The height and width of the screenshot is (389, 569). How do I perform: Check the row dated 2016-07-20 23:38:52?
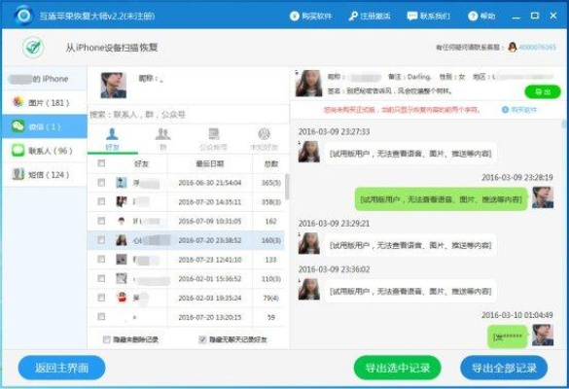click(x=101, y=240)
